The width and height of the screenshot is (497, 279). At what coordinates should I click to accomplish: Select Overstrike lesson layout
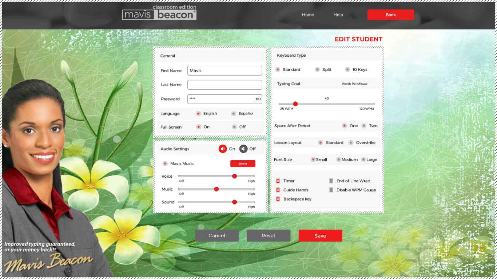351,143
